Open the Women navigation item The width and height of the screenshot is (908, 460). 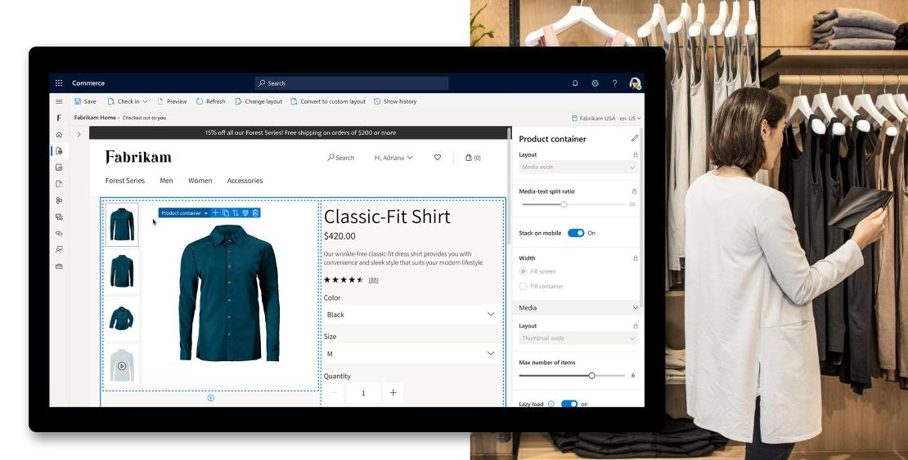[x=200, y=181]
